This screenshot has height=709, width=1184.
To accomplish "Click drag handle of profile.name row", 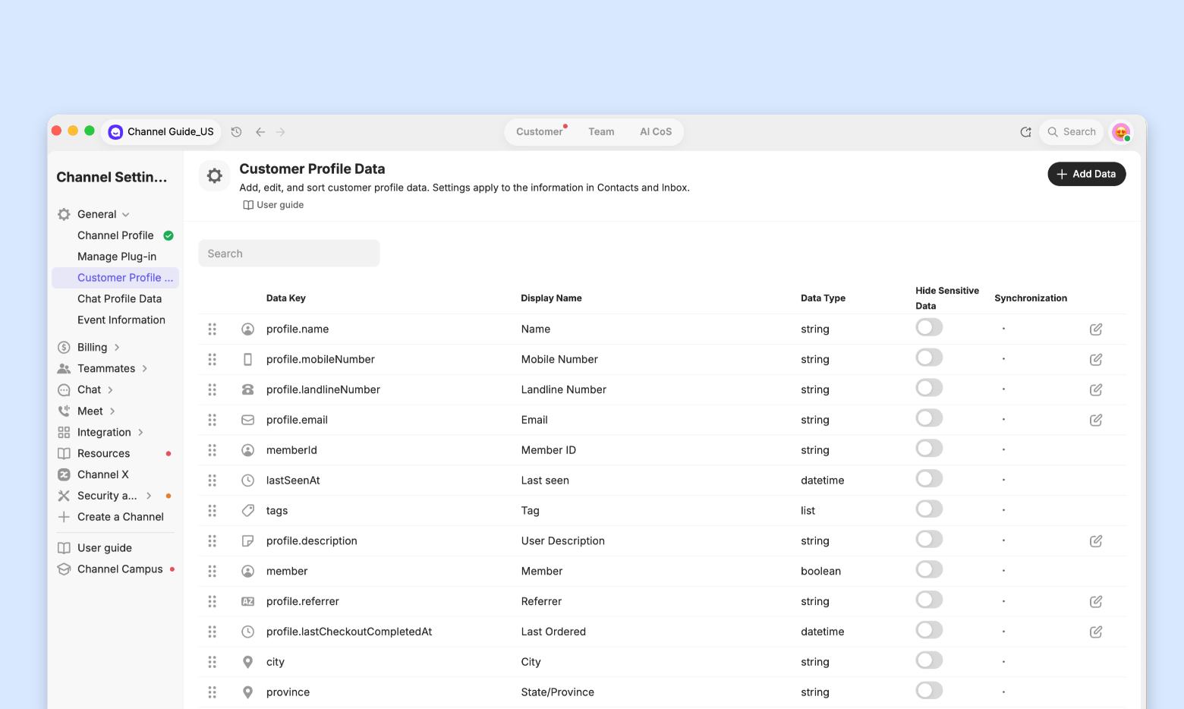I will point(213,329).
